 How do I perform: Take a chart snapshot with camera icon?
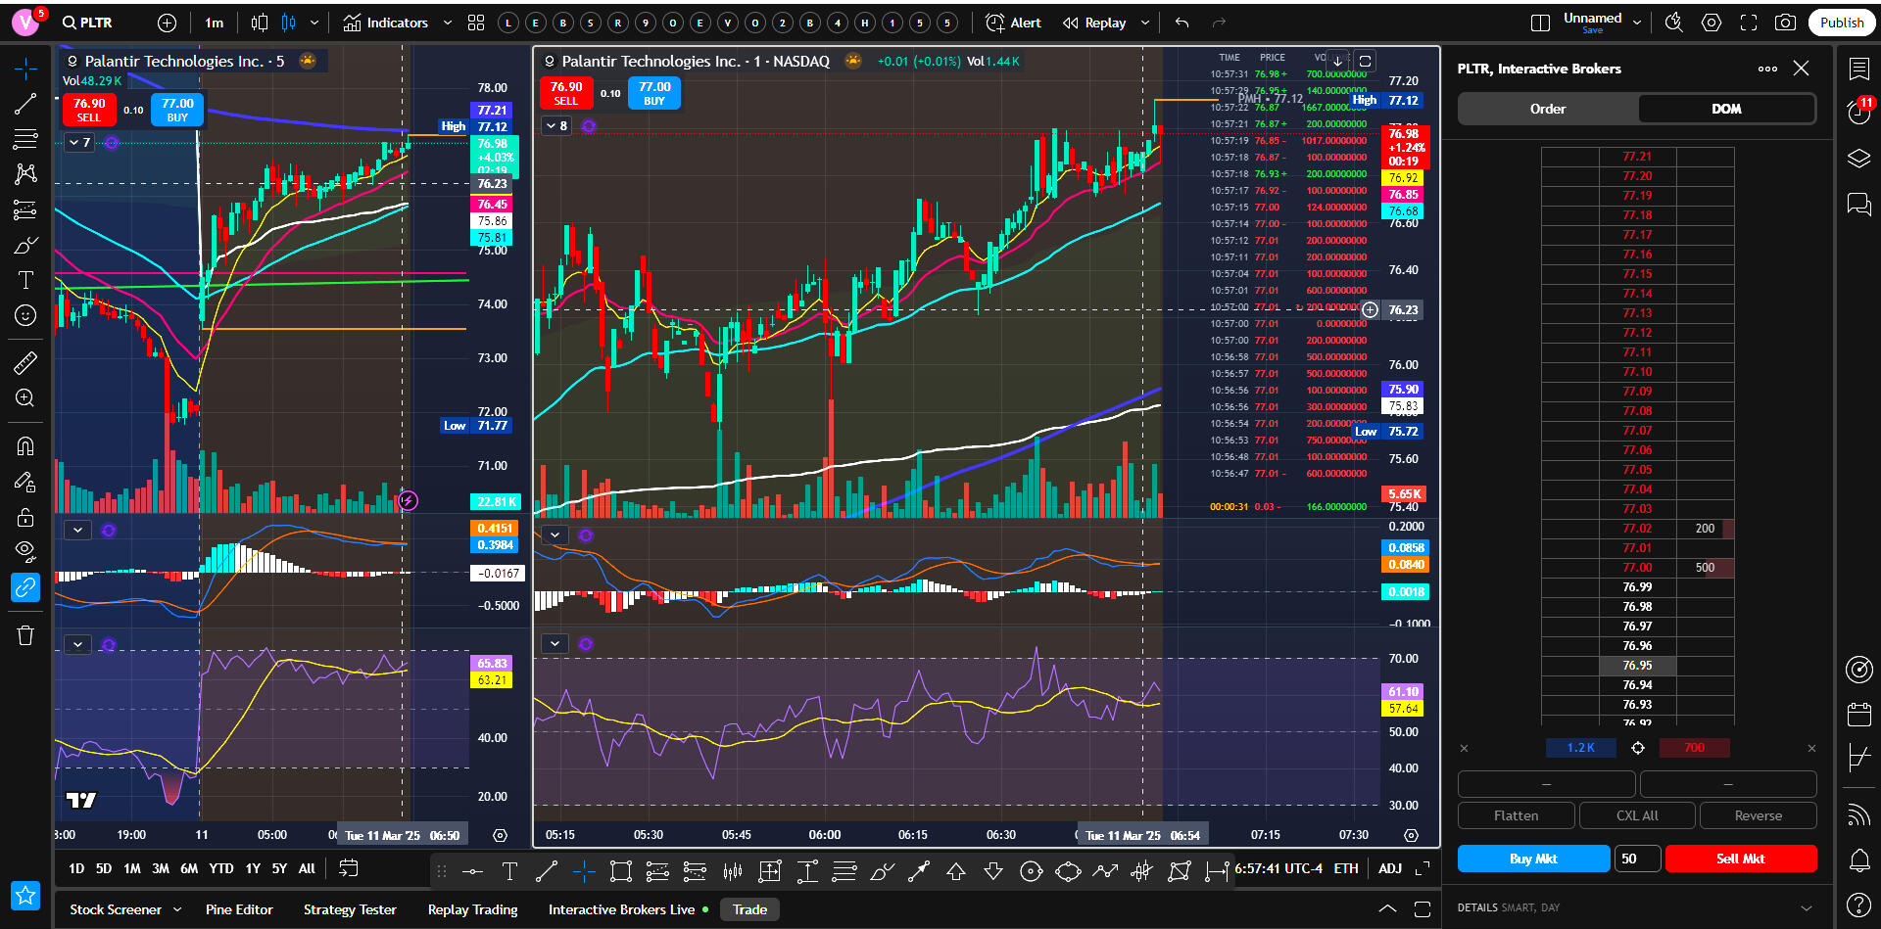[1785, 23]
